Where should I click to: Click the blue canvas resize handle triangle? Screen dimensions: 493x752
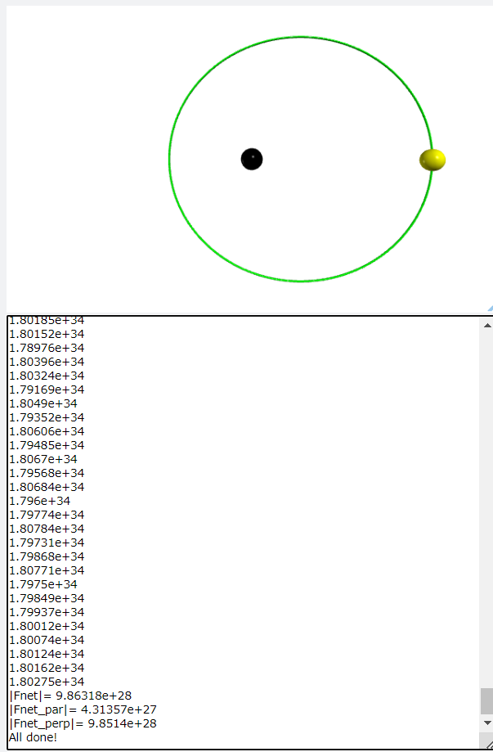point(490,308)
